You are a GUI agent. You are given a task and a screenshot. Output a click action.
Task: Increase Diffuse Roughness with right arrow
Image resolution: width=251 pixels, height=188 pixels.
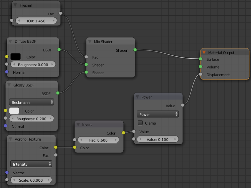52,64
